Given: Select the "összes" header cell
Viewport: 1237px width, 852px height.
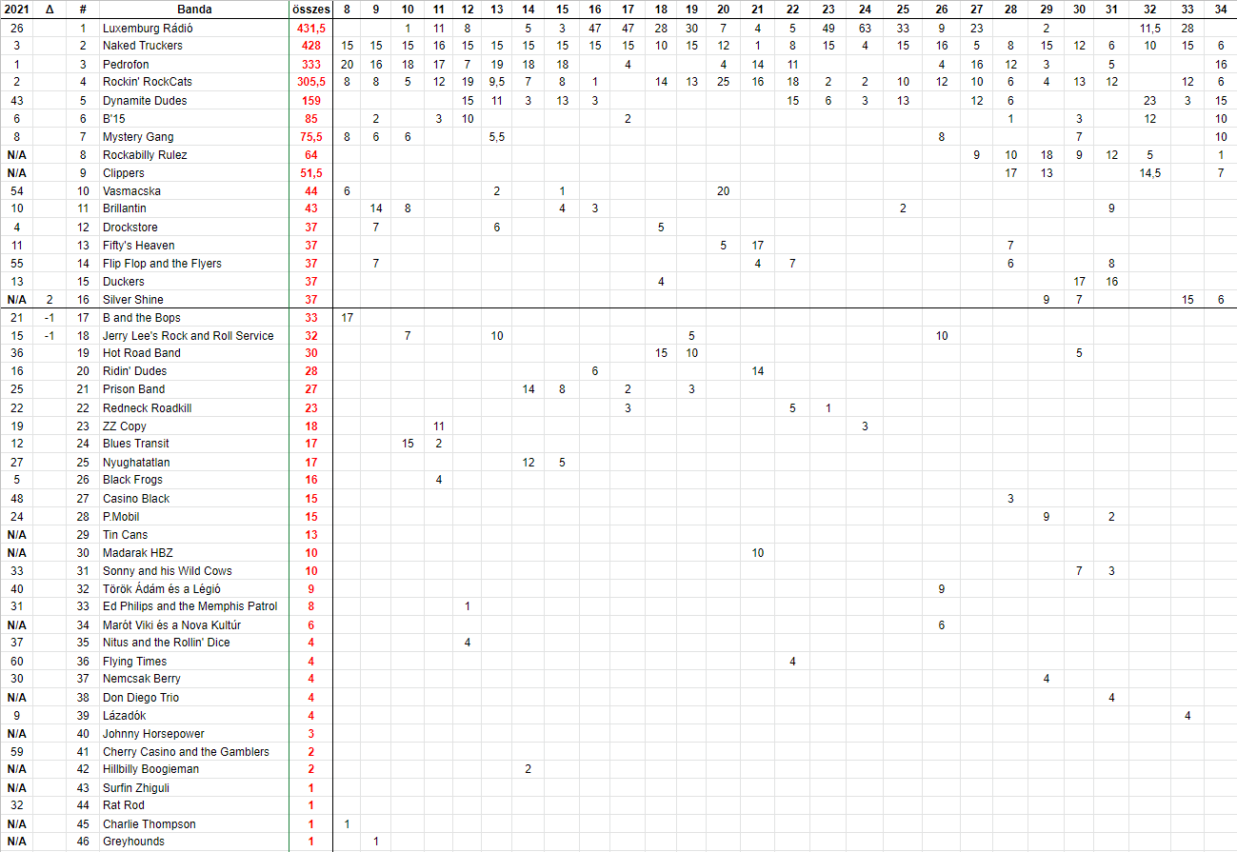Looking at the screenshot, I should 310,9.
